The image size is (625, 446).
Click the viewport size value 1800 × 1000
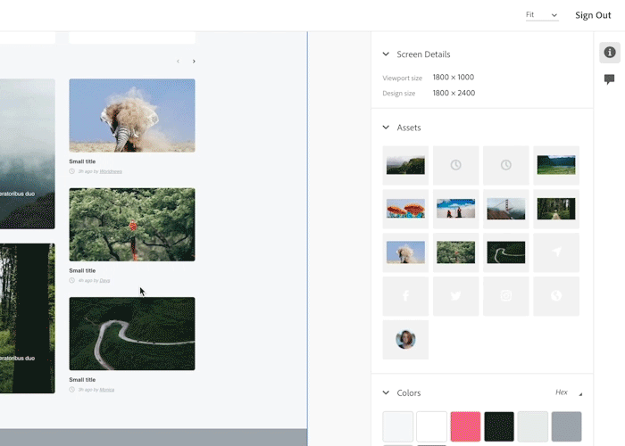point(454,78)
